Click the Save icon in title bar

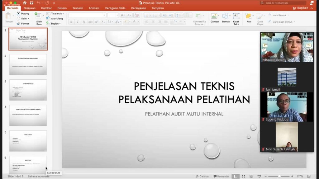click(x=31, y=3)
